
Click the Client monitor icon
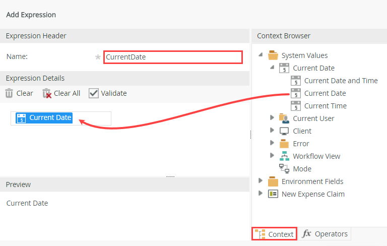(284, 131)
